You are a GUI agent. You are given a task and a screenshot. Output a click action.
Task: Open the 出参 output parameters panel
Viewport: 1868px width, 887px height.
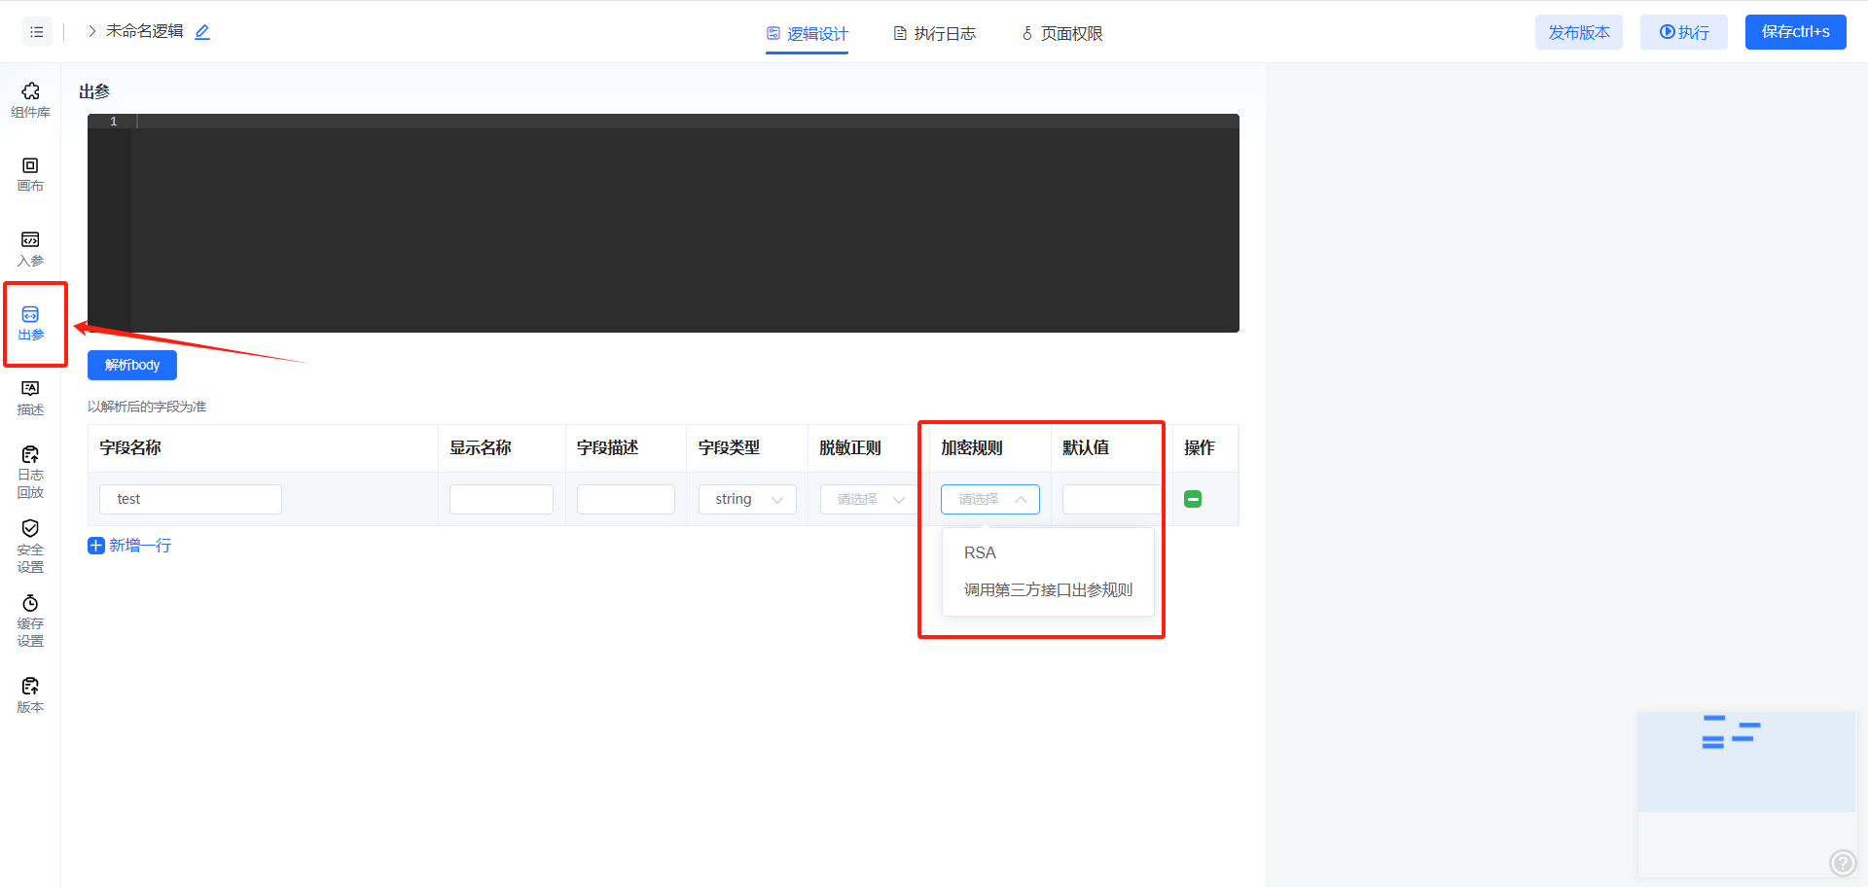pyautogui.click(x=30, y=324)
